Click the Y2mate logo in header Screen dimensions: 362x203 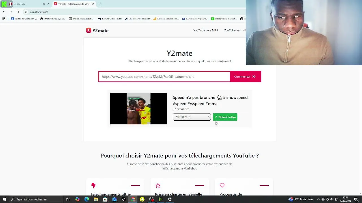point(97,30)
